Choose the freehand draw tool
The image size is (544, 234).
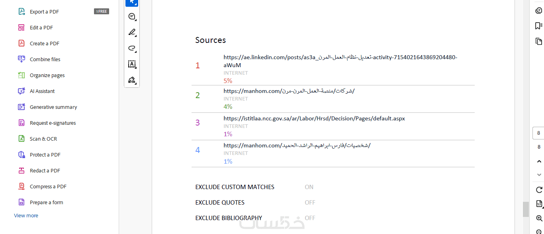pos(132,48)
